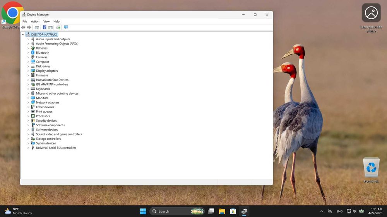Select the Keyboards category icon
Viewport: 387px width, 217px height.
pos(33,89)
